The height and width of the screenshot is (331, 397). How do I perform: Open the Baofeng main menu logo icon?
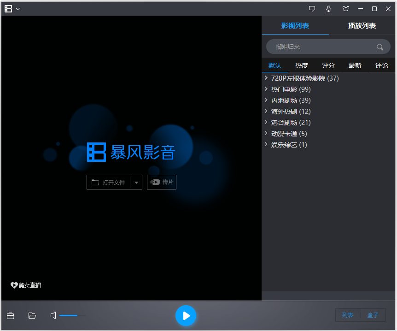[8, 9]
